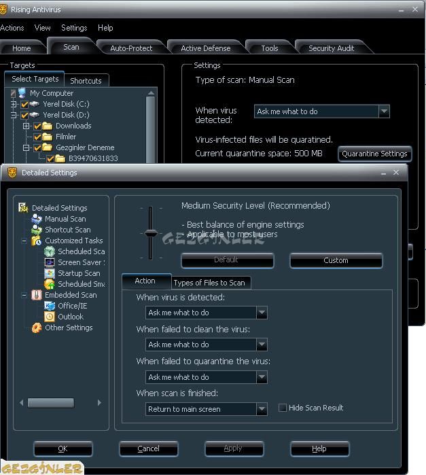Screen dimensions: 426x475
Task: Click the Cancel button
Action: (149, 448)
